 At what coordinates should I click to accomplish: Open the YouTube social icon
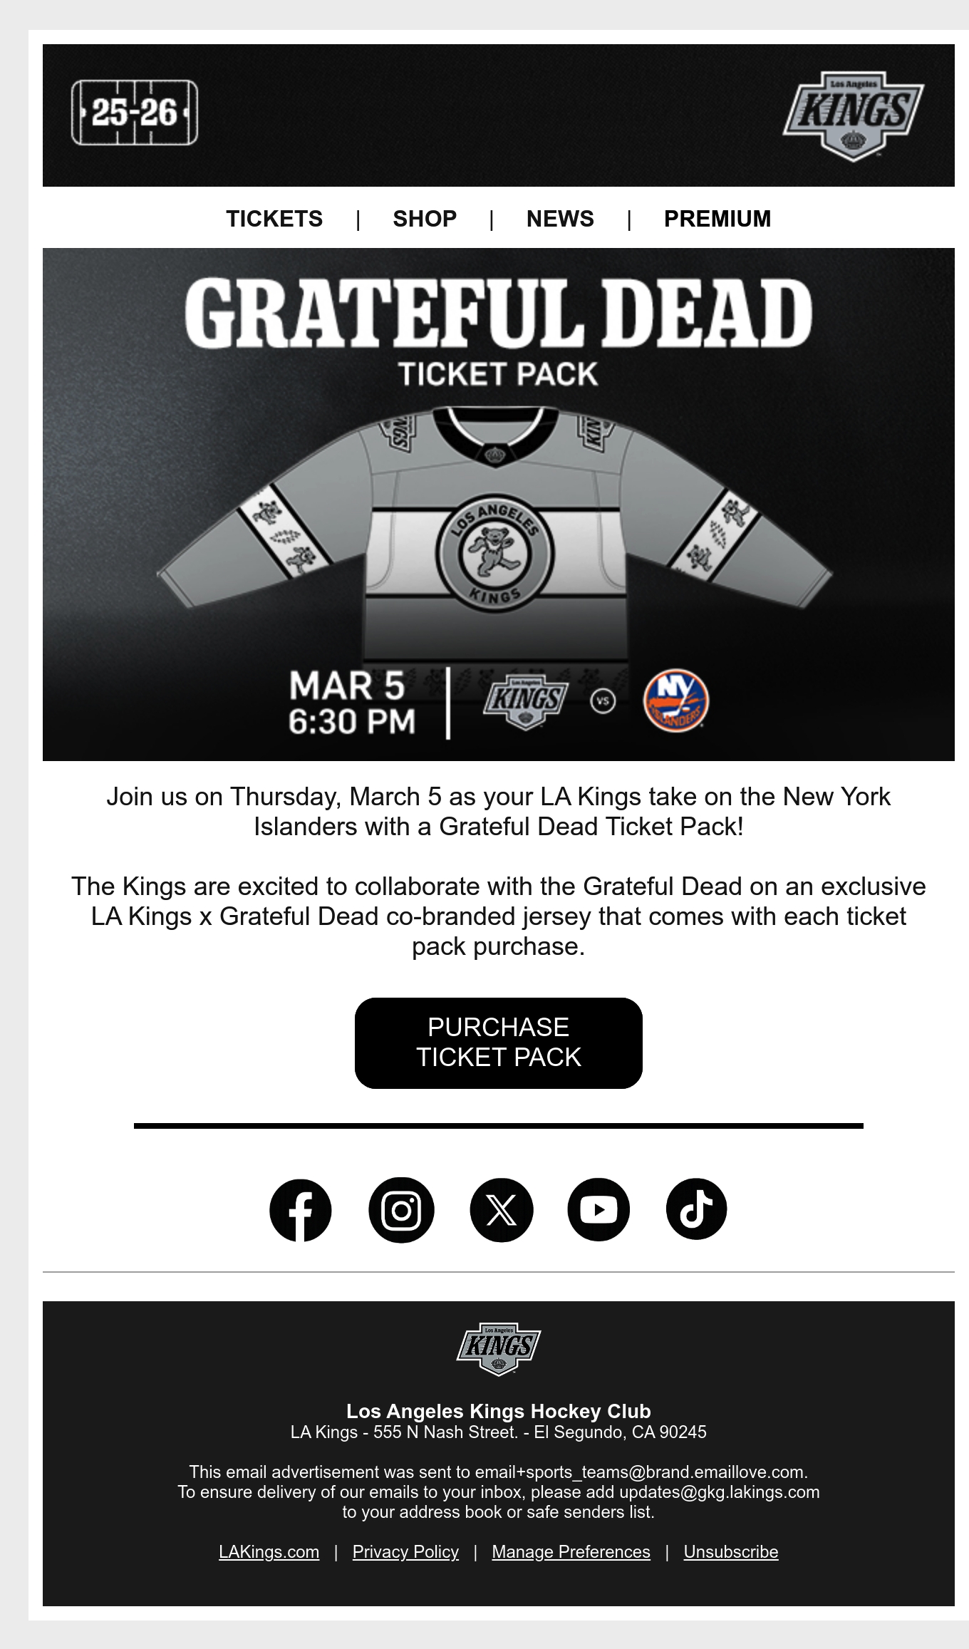click(x=598, y=1210)
